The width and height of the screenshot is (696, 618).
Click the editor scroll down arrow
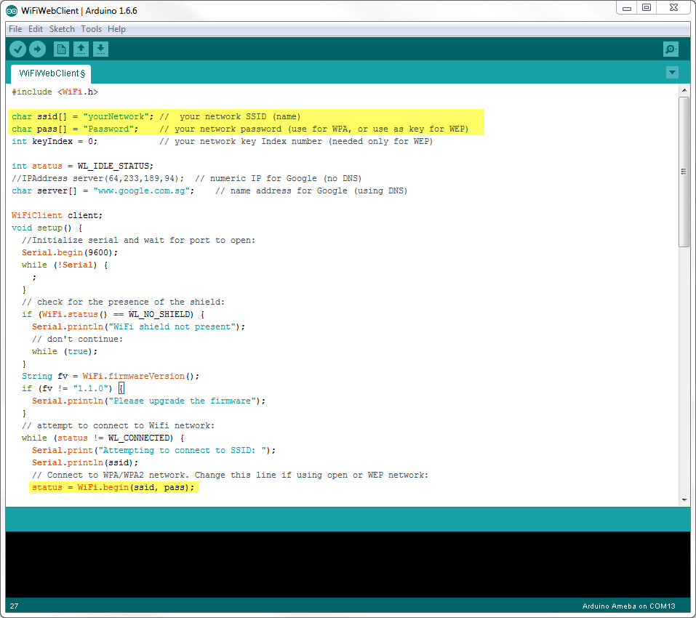pyautogui.click(x=684, y=500)
